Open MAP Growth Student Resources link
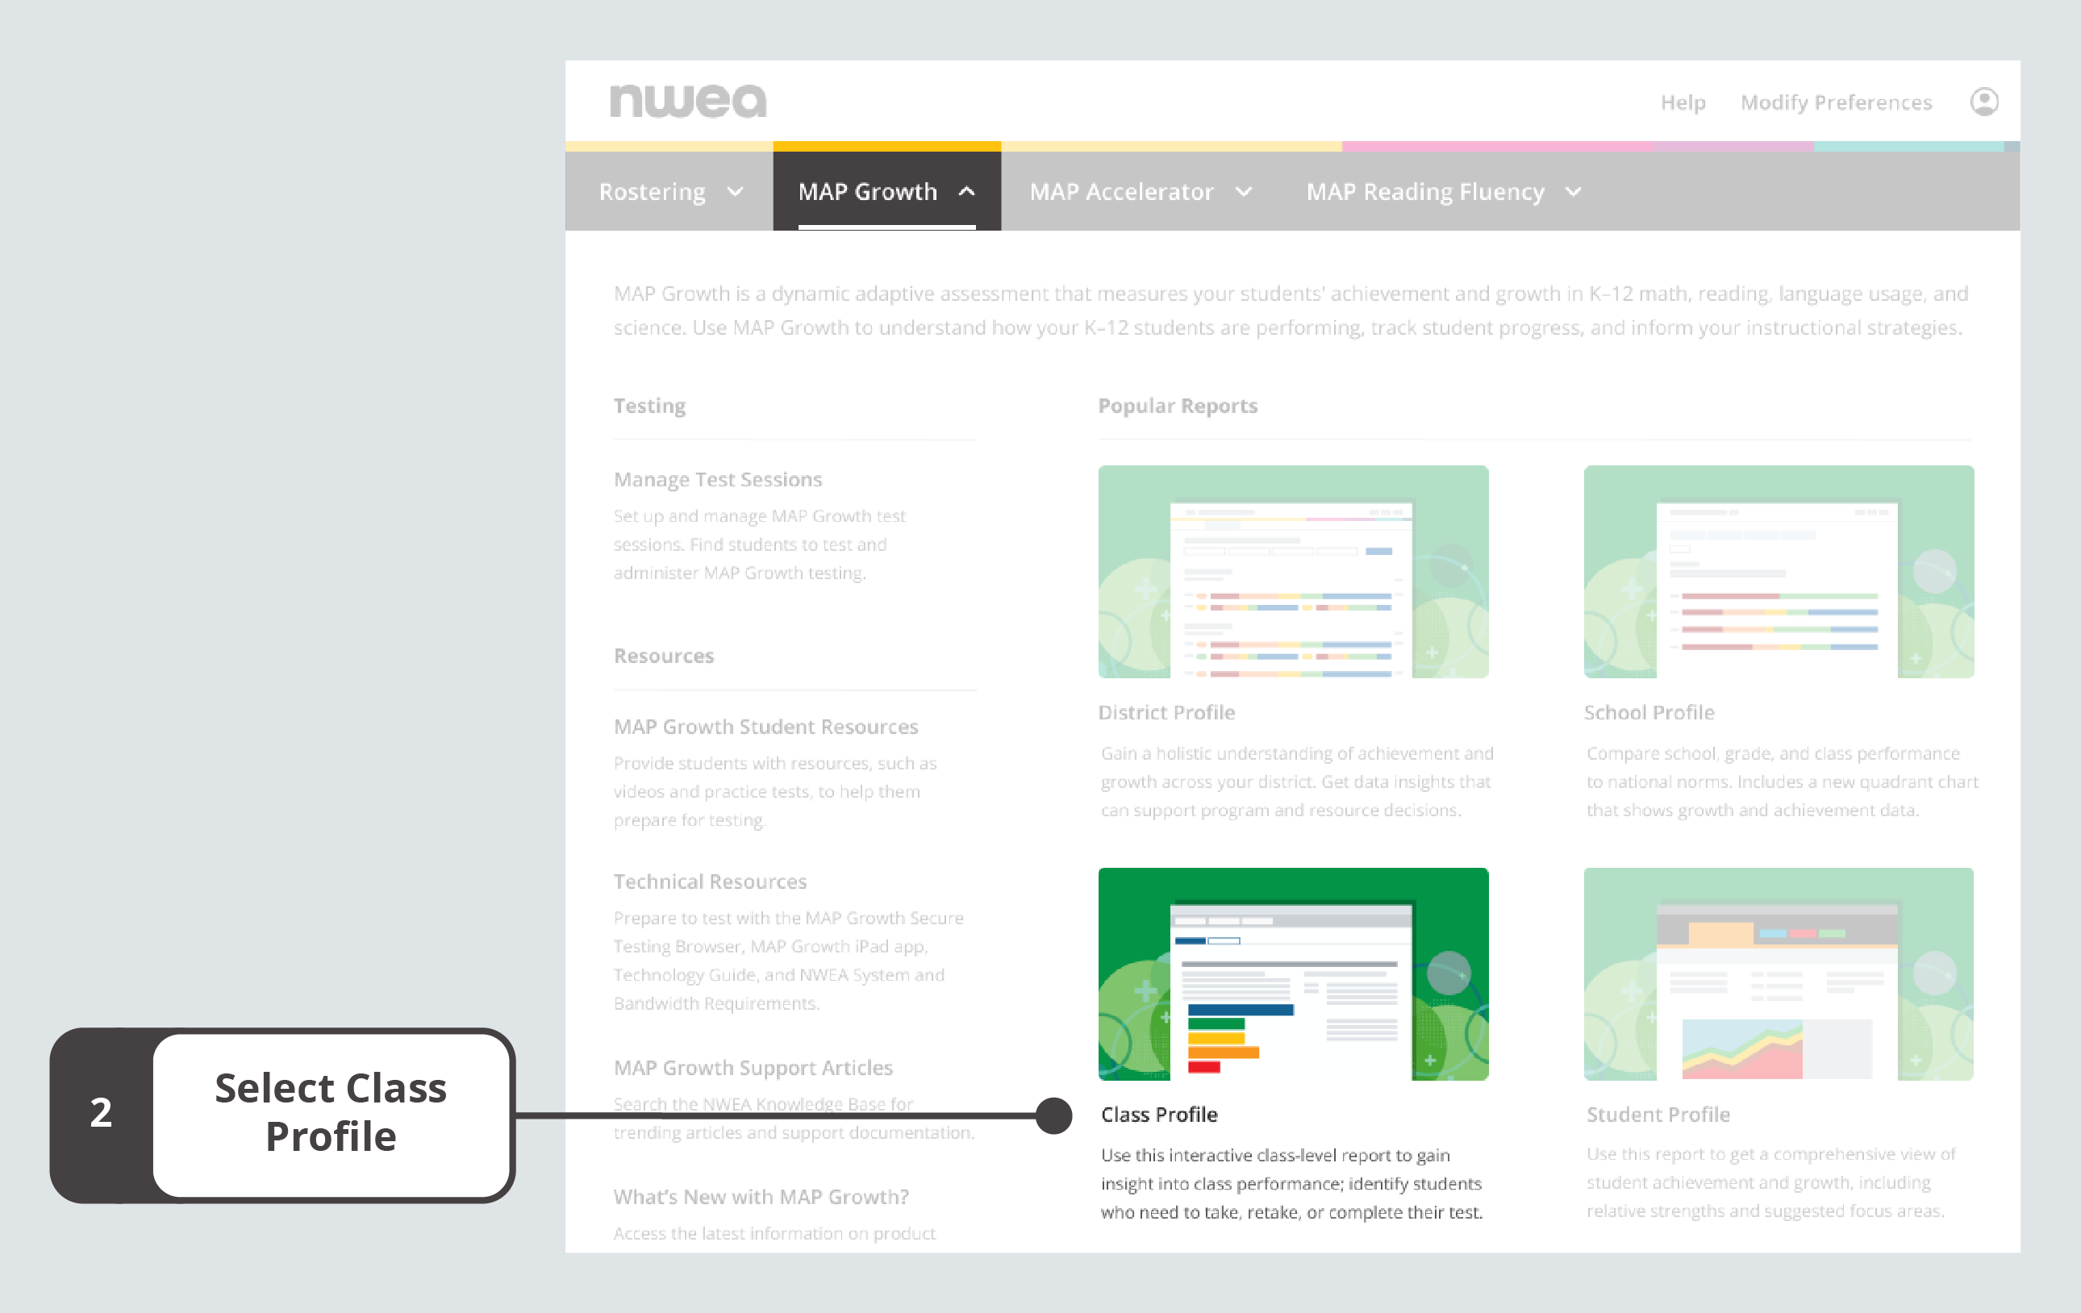Viewport: 2081px width, 1313px height. click(x=759, y=726)
